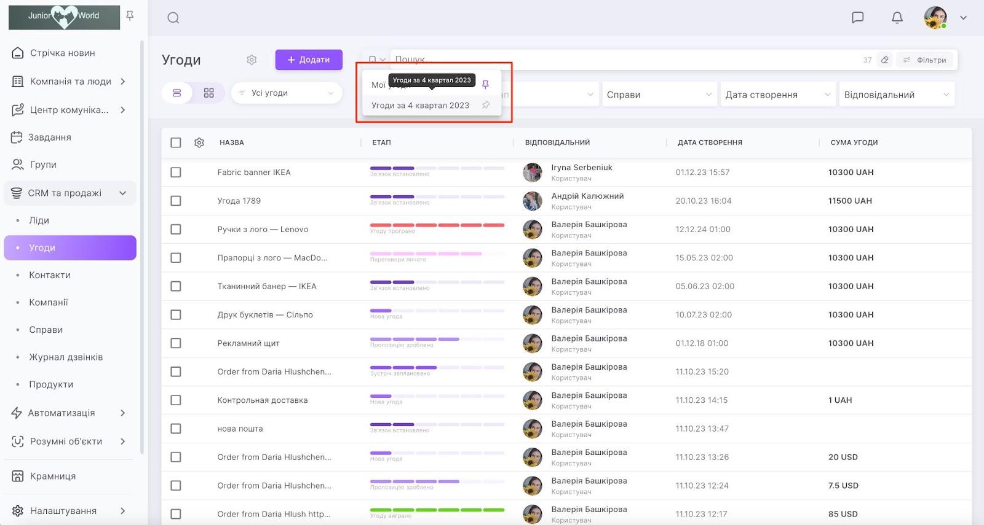Switch to list view layout
The image size is (984, 525).
click(177, 93)
